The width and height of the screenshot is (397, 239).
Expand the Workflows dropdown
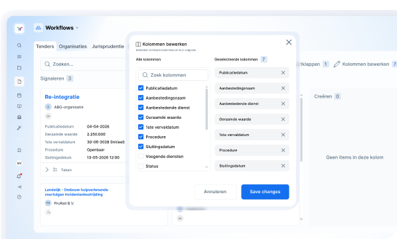(77, 28)
